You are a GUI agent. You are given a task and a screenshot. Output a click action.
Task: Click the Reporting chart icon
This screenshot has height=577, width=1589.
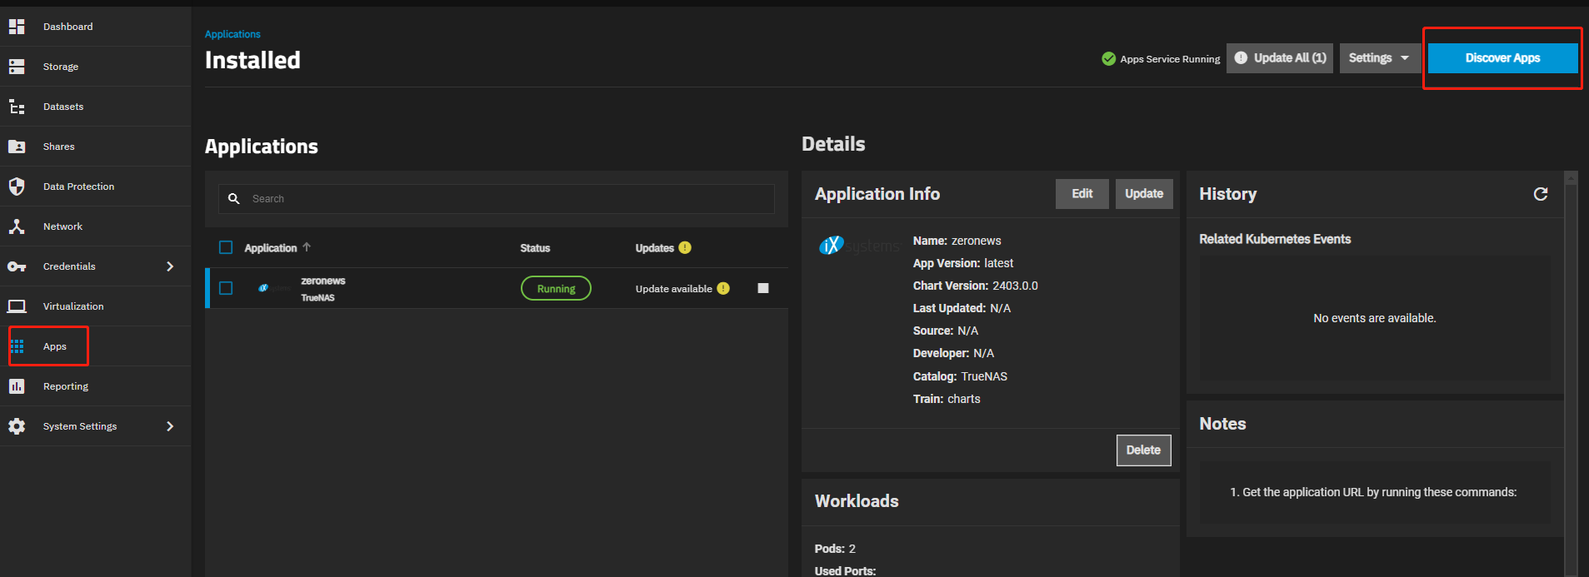pos(17,386)
